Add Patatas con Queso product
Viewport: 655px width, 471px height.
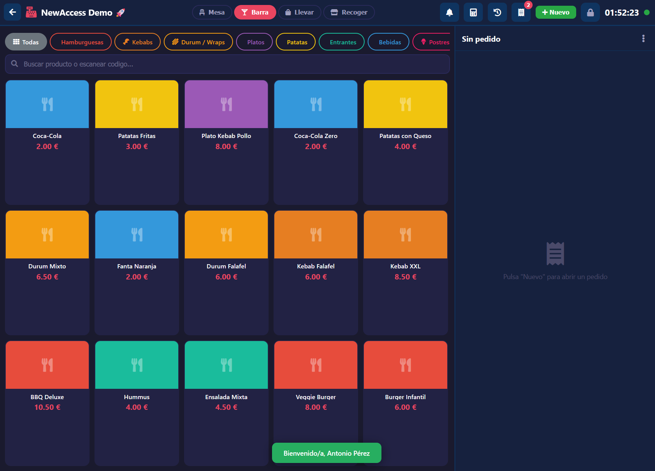pyautogui.click(x=406, y=142)
